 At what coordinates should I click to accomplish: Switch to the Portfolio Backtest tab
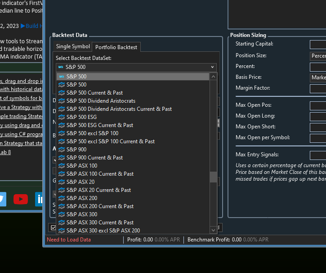tap(116, 47)
